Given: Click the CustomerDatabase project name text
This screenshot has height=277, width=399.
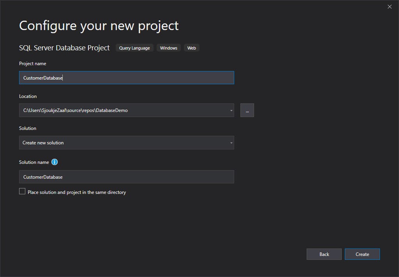Looking at the screenshot, I should [43, 78].
